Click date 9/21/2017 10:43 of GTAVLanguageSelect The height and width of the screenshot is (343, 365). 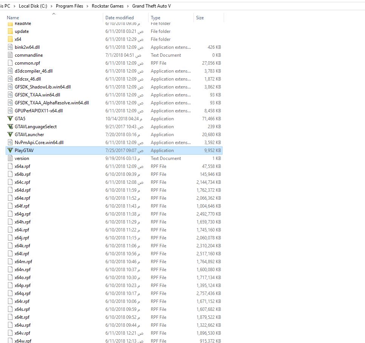(x=124, y=127)
